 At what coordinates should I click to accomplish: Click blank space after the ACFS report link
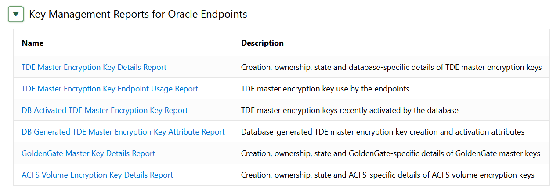click(x=202, y=175)
